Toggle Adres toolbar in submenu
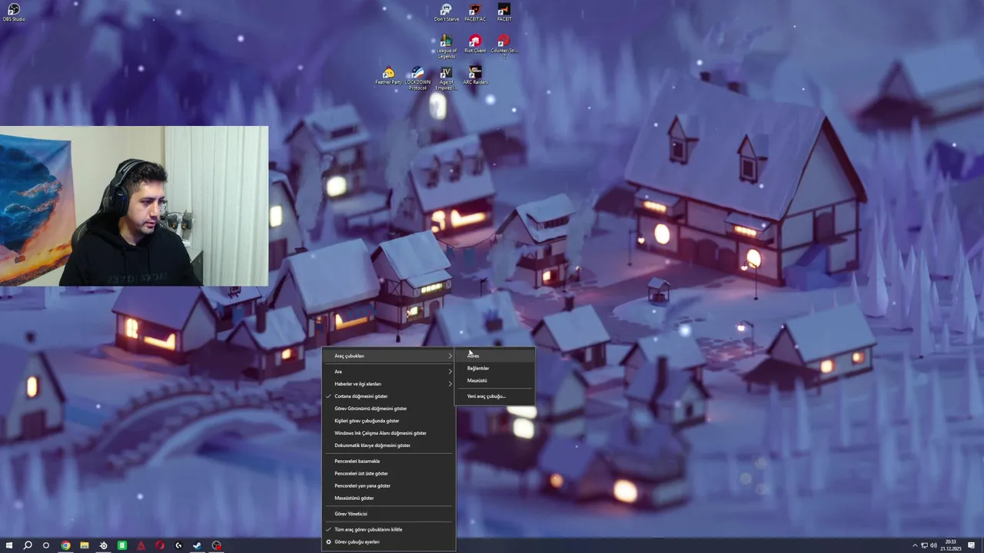 (494, 356)
